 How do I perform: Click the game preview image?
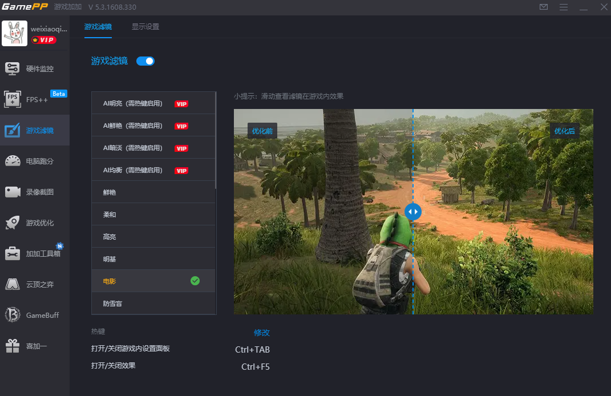(x=414, y=212)
